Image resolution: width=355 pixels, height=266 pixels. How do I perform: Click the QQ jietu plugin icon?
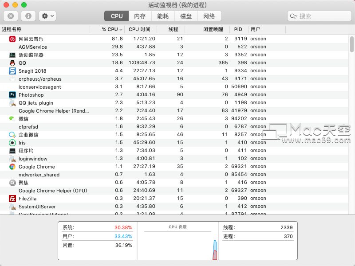click(12, 103)
